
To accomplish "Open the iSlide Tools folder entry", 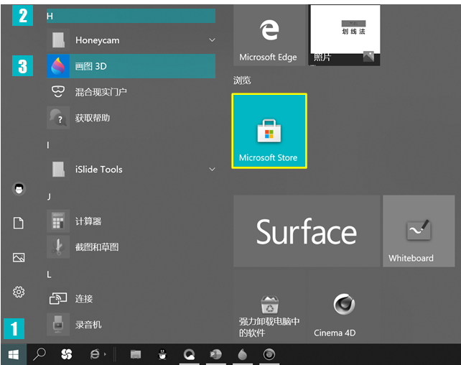I will click(x=131, y=170).
